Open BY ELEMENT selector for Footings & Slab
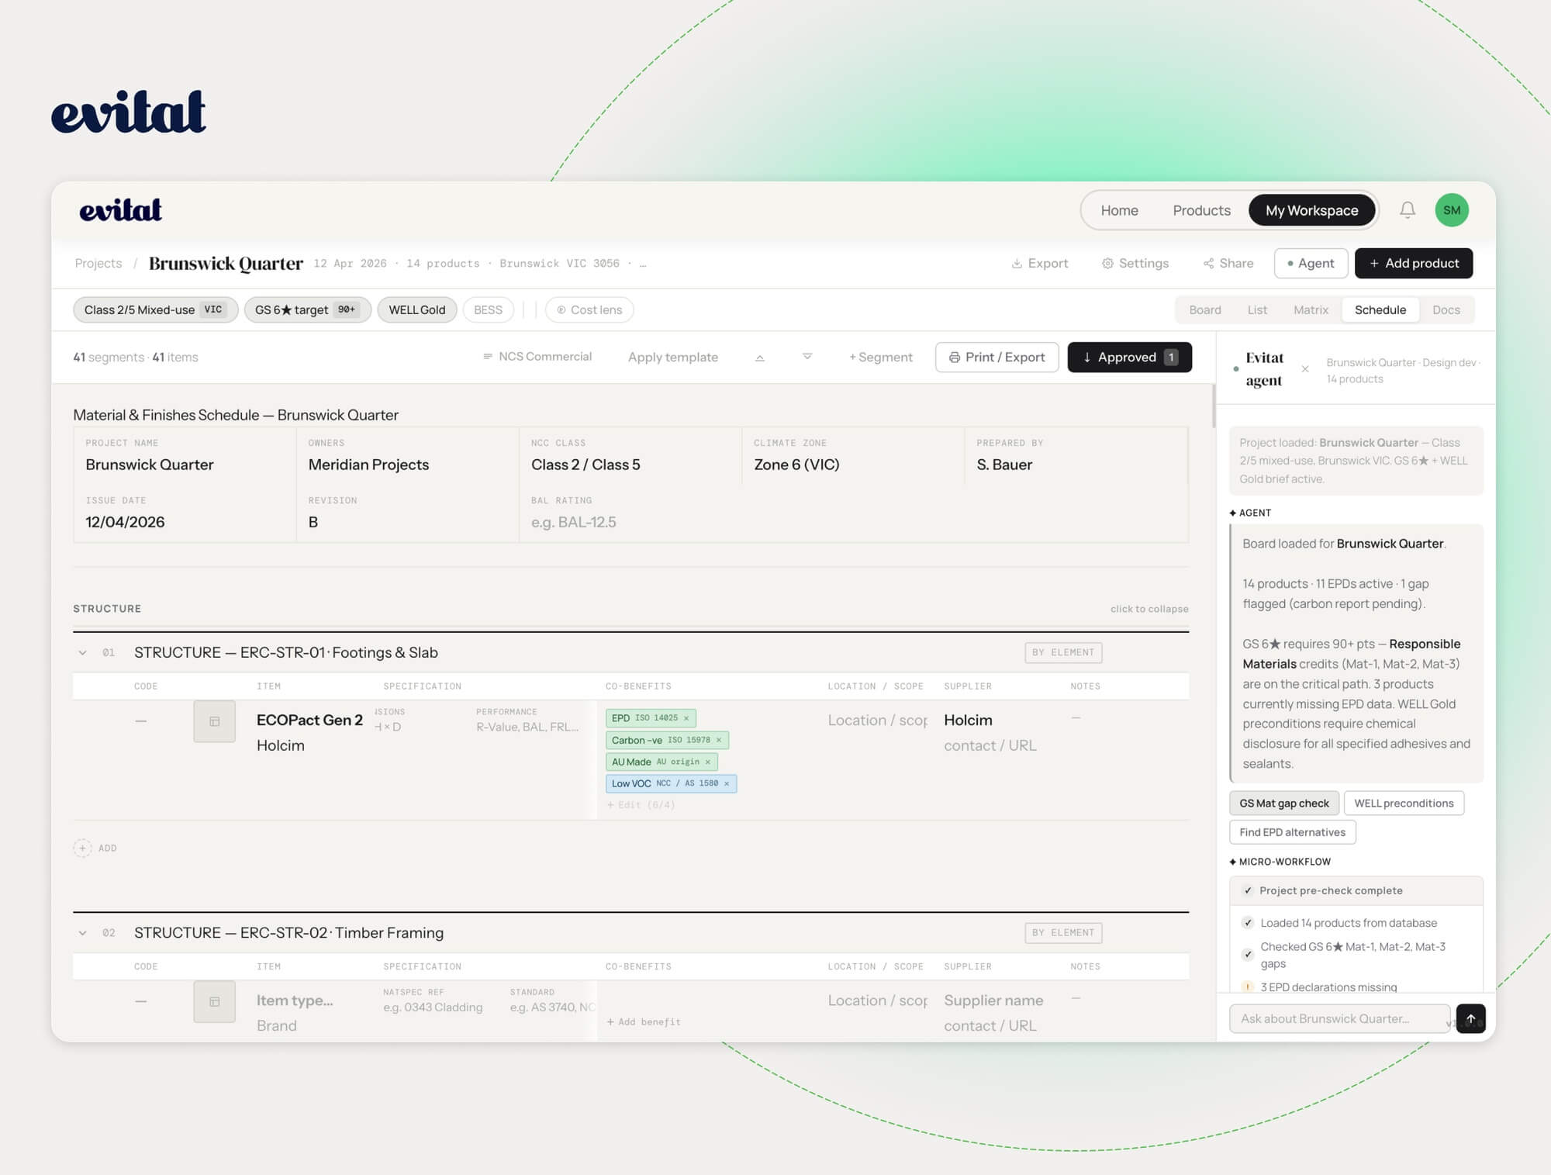 [x=1063, y=653]
